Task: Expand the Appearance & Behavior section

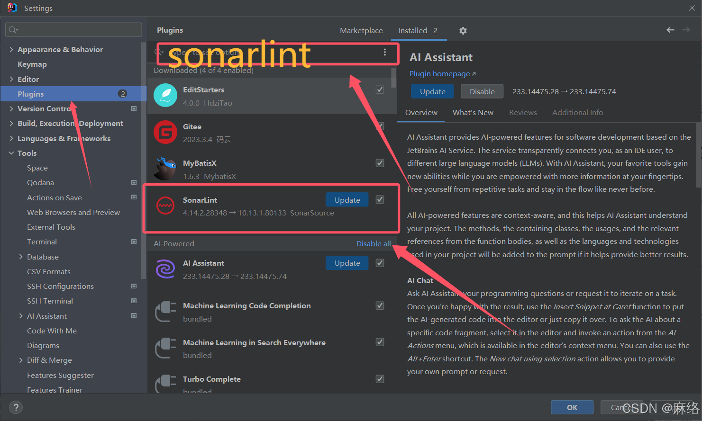Action: [x=11, y=49]
